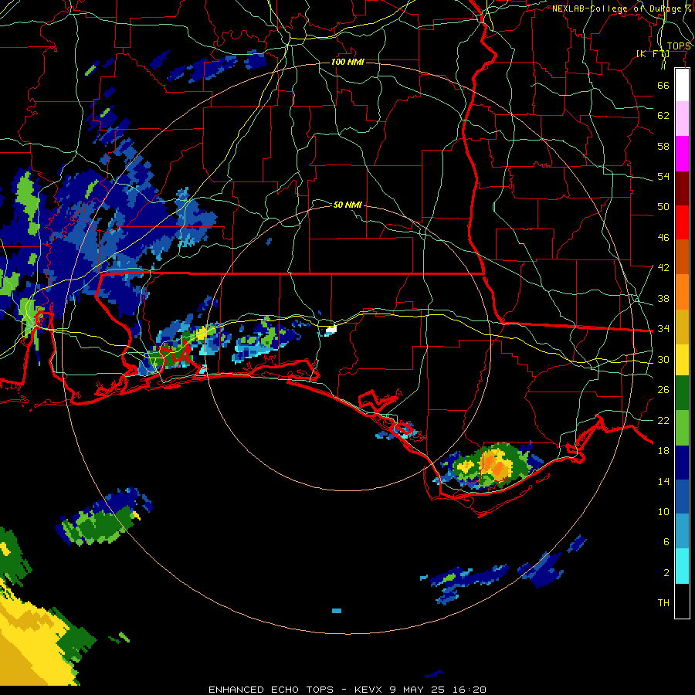Screen dimensions: 695x695
Task: Click the bright red swatch near 46
Action: click(682, 222)
